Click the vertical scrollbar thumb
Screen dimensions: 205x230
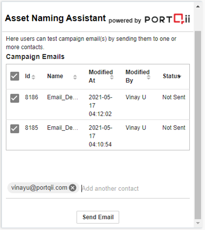[x=198, y=125]
